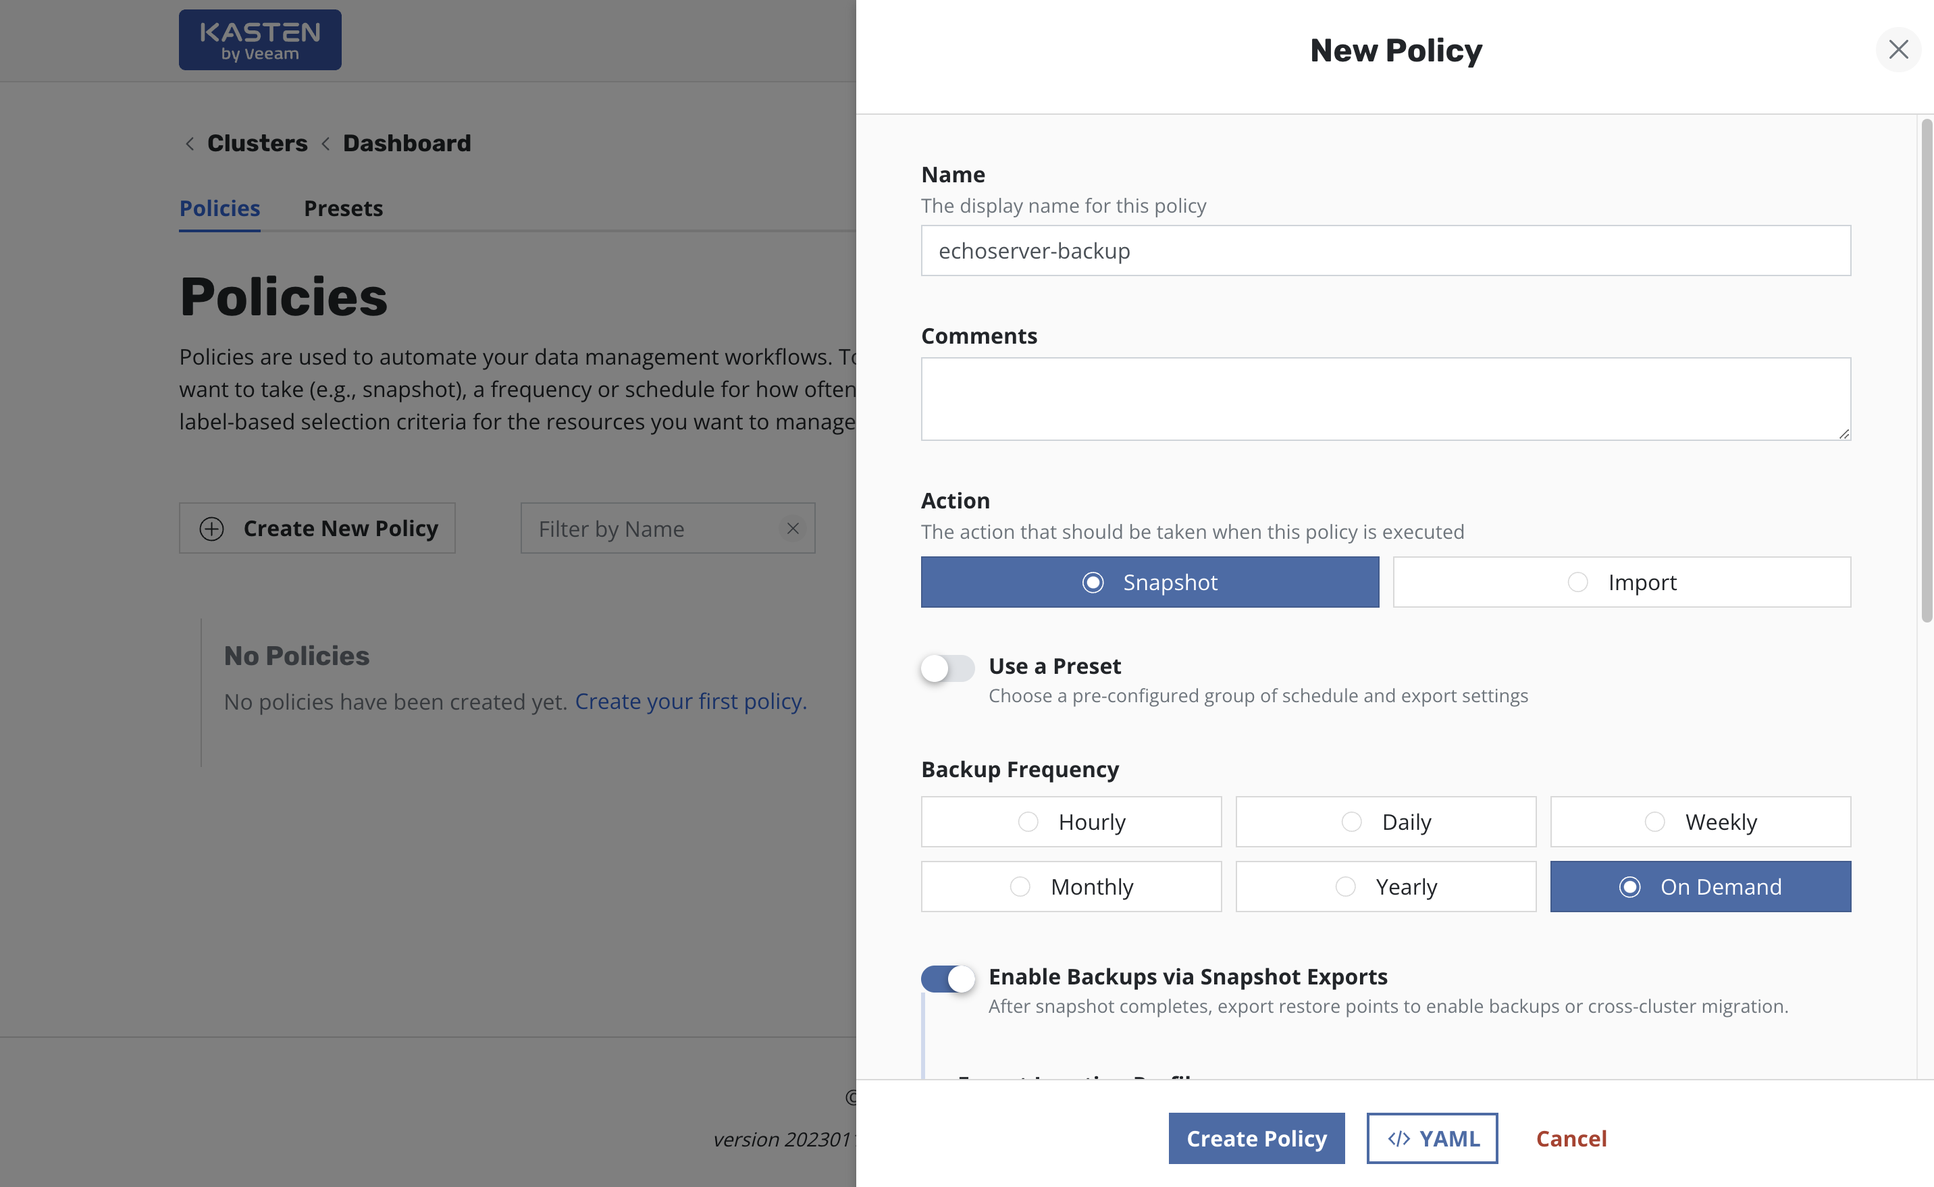The image size is (1934, 1187).
Task: Disable Enable Backups via Snapshot Exports
Action: [x=947, y=978]
